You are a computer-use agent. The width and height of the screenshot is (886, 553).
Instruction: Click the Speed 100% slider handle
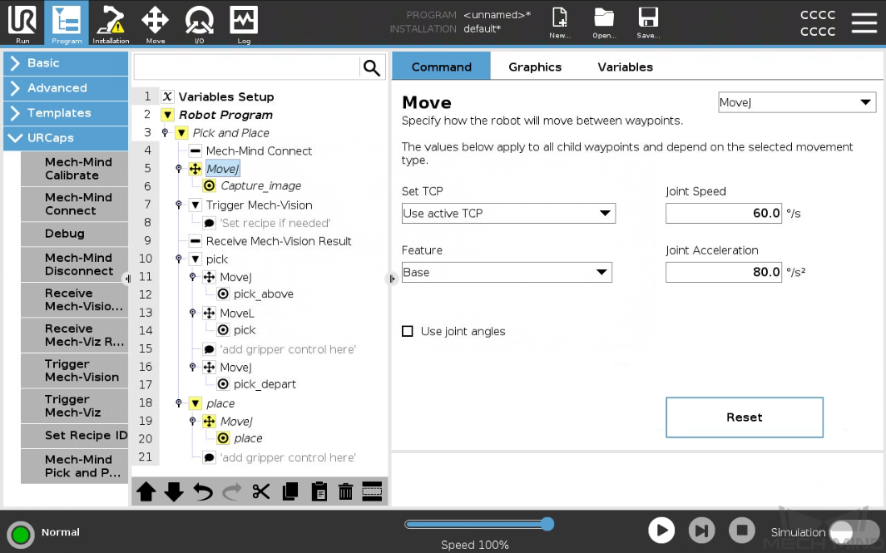pyautogui.click(x=547, y=524)
